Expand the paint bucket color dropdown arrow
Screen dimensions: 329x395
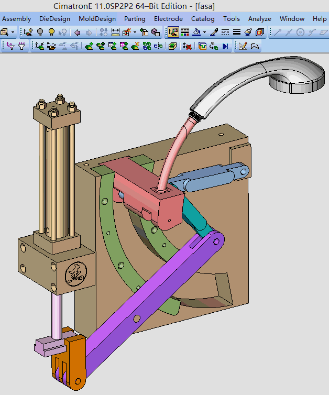203,32
